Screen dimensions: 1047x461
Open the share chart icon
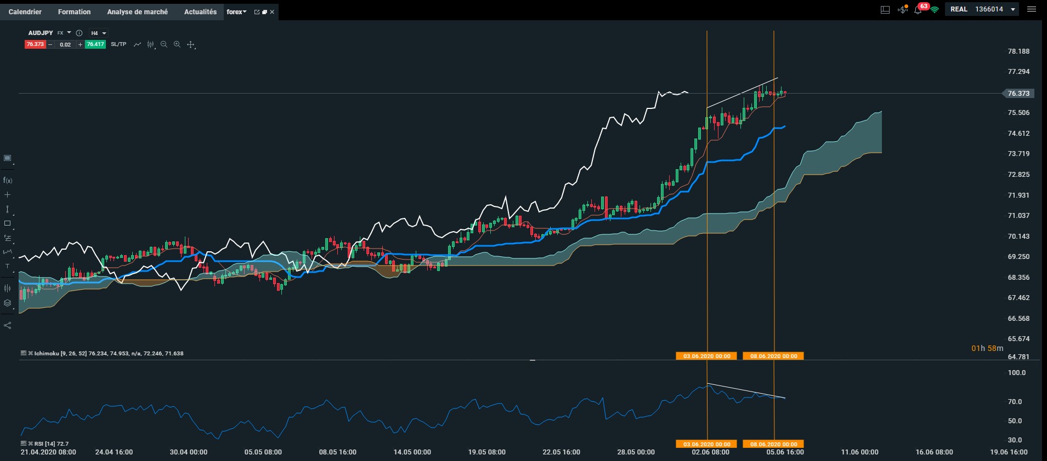point(8,325)
